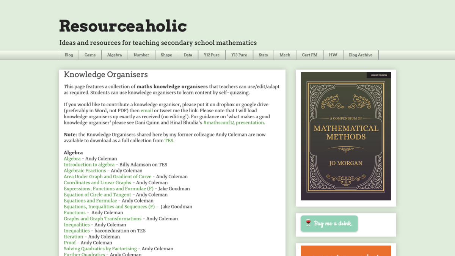Image resolution: width=455 pixels, height=256 pixels.
Task: Open the Algebraic Fractions knowledge organiser
Action: (x=85, y=170)
